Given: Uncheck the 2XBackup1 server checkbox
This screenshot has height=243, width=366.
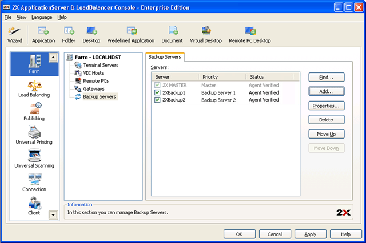Looking at the screenshot, I should 157,92.
